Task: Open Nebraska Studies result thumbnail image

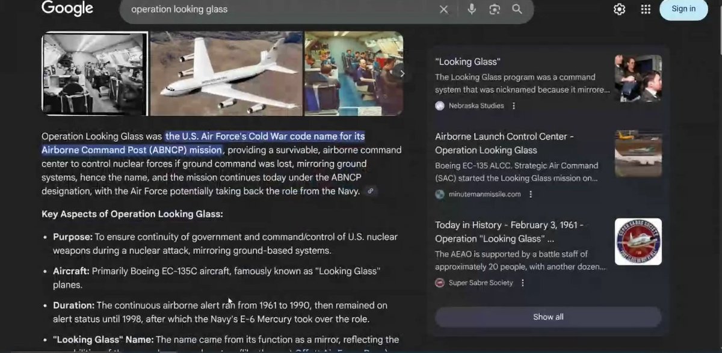Action: coord(638,79)
